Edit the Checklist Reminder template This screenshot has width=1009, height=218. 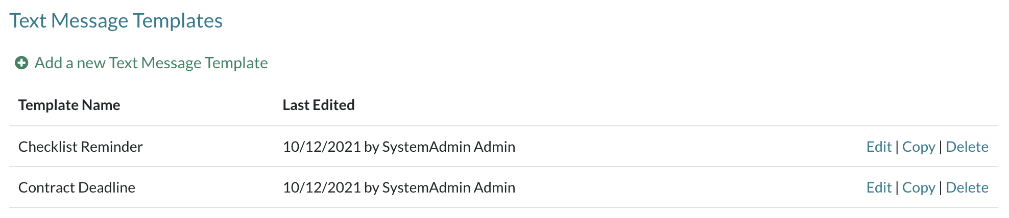(879, 147)
